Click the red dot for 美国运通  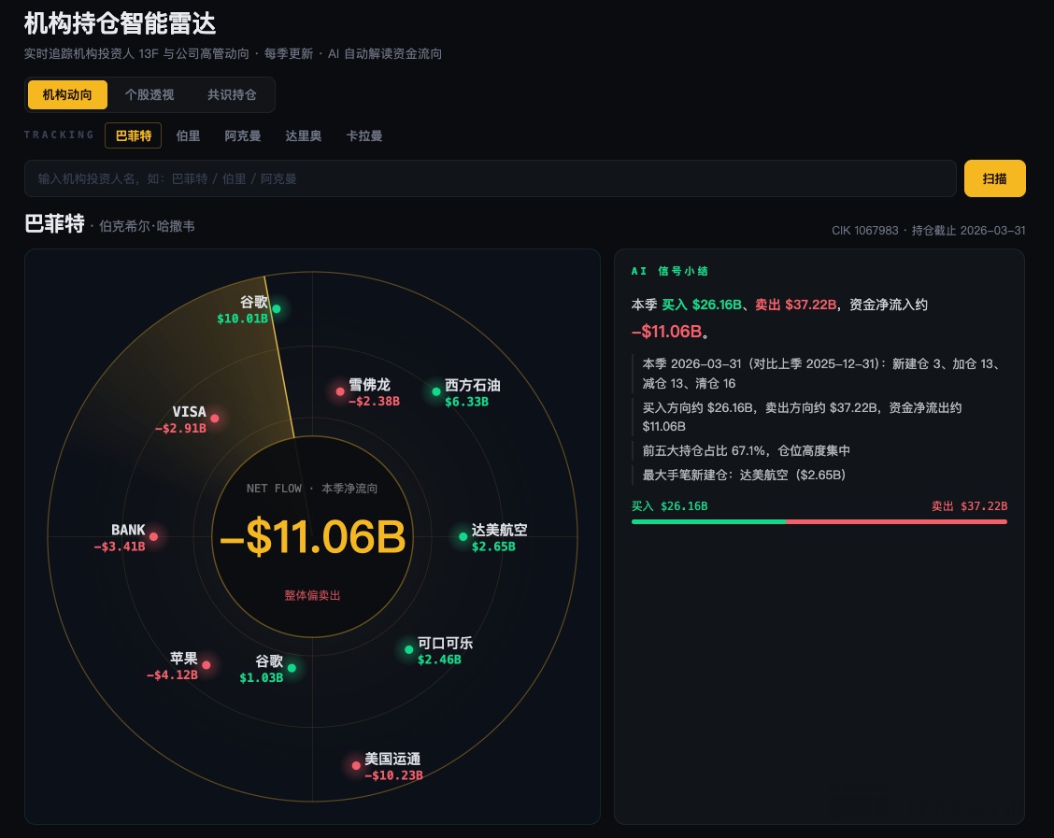(x=356, y=765)
